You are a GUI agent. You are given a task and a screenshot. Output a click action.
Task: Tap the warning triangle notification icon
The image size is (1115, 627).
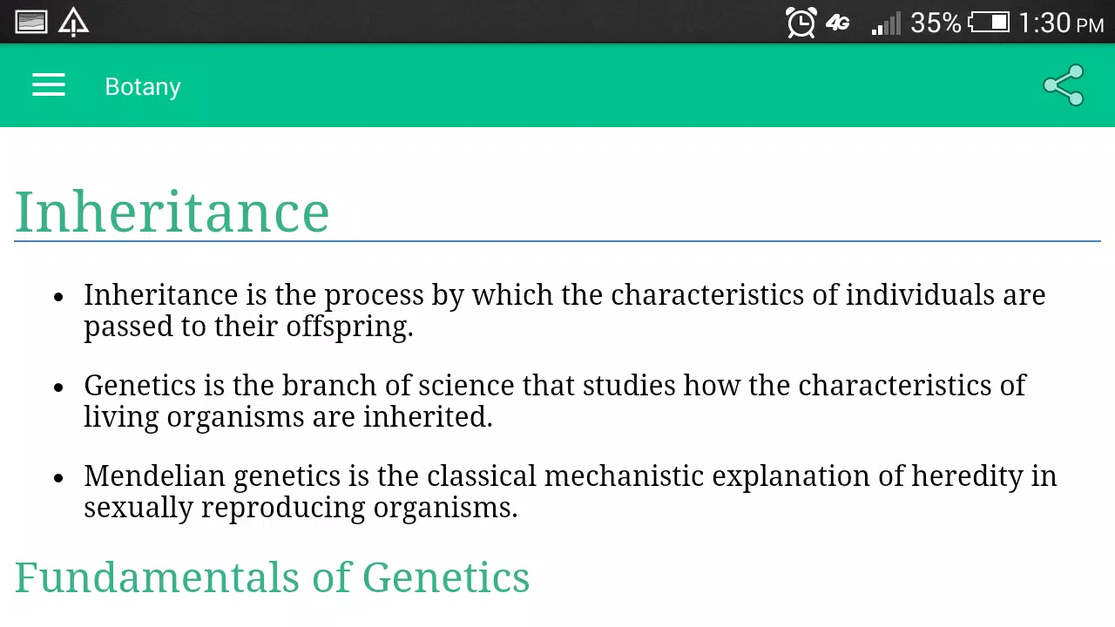(73, 23)
